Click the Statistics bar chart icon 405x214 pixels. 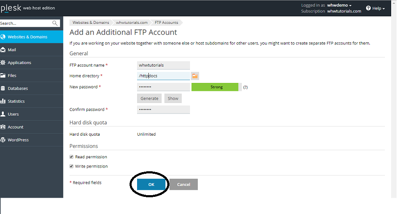(x=3, y=101)
